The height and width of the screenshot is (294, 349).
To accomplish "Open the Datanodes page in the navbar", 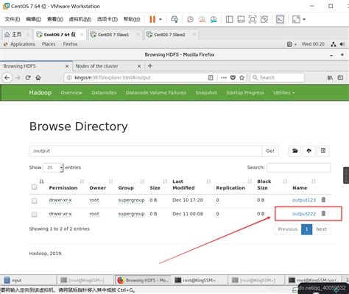I will click(104, 93).
